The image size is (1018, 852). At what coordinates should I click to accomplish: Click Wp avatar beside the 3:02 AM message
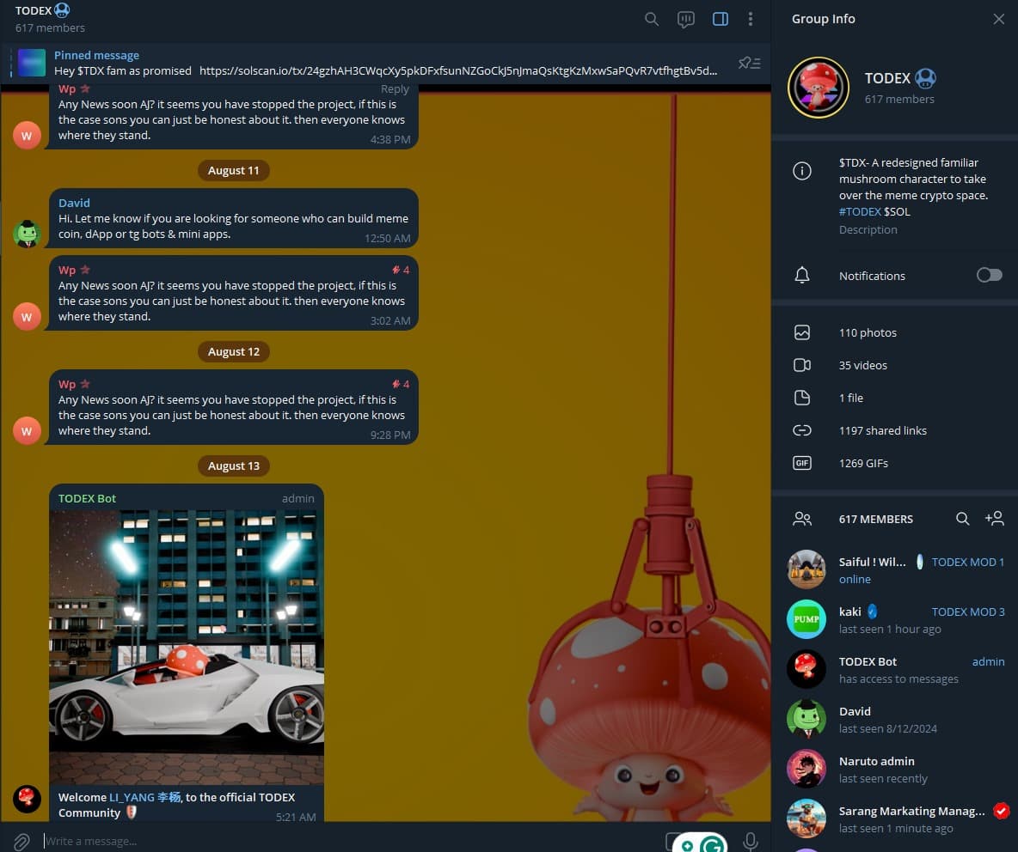pyautogui.click(x=27, y=316)
